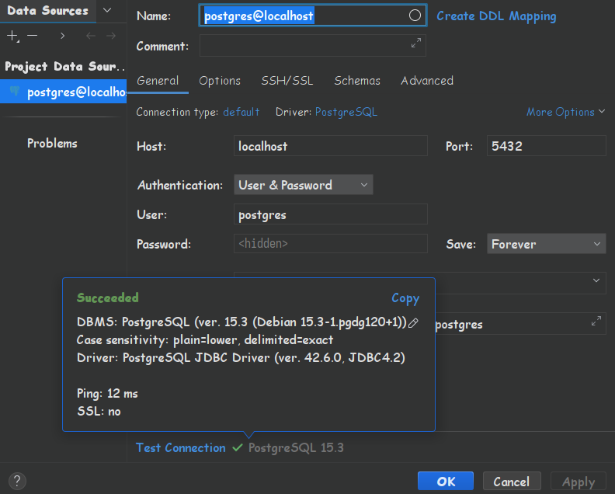Click SSL: no text

[99, 411]
